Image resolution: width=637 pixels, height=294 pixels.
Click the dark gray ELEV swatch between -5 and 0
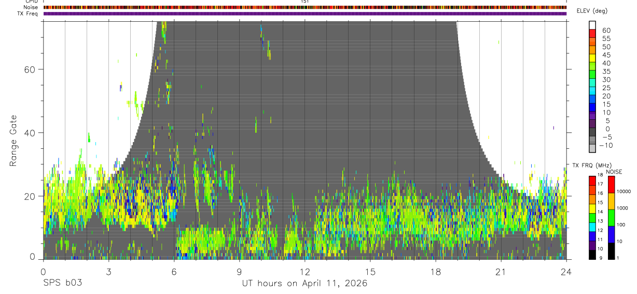592,132
